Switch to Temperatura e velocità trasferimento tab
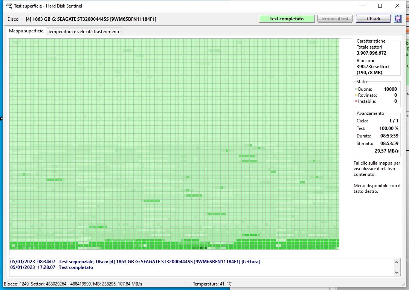 pyautogui.click(x=84, y=32)
